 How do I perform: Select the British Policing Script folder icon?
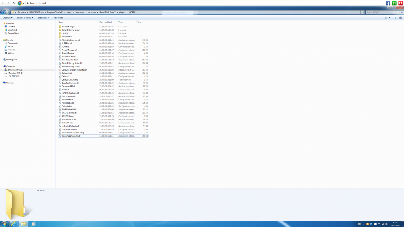60,30
